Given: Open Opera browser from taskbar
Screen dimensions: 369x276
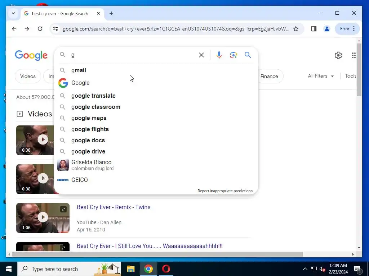Looking at the screenshot, I should click(x=166, y=269).
